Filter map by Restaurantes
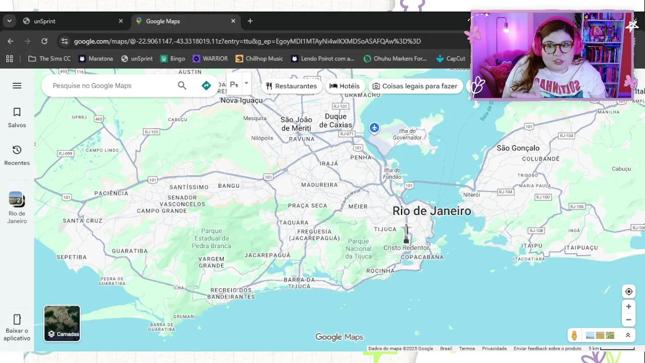The image size is (645, 363). pos(291,86)
